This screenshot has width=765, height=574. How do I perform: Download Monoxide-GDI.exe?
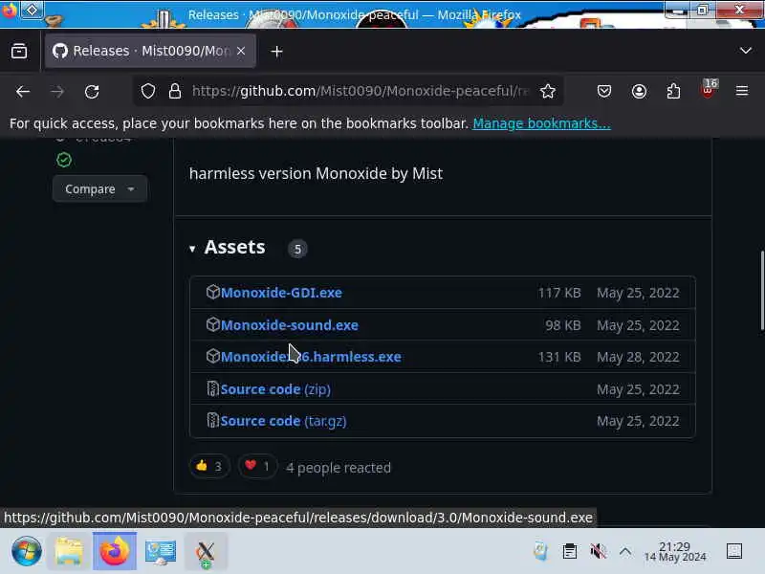click(x=281, y=293)
